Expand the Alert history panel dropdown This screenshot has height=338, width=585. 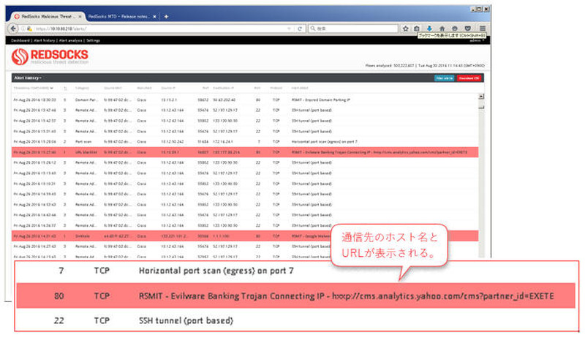pyautogui.click(x=29, y=77)
